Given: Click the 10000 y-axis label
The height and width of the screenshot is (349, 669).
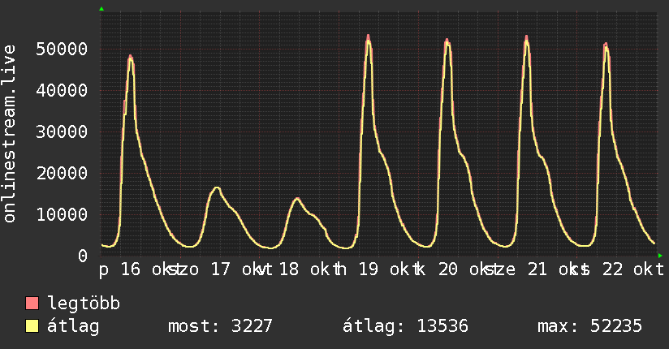Looking at the screenshot, I should tap(62, 214).
